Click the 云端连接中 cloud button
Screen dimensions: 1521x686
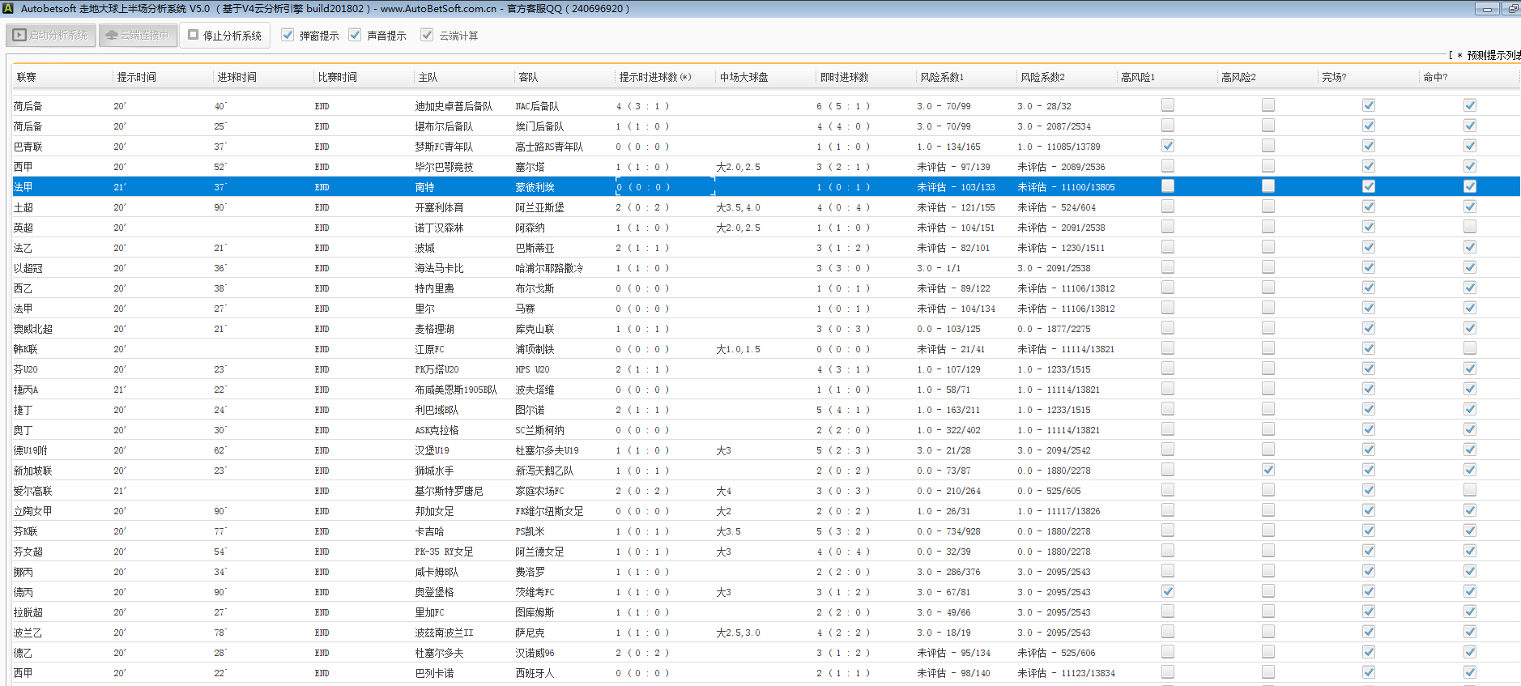(x=138, y=36)
